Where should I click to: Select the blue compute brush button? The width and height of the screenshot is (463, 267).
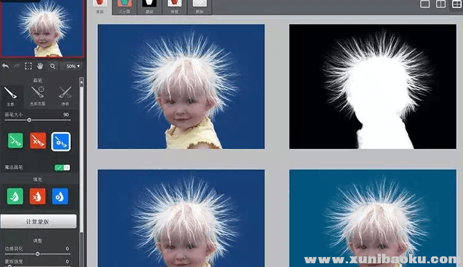coord(61,141)
